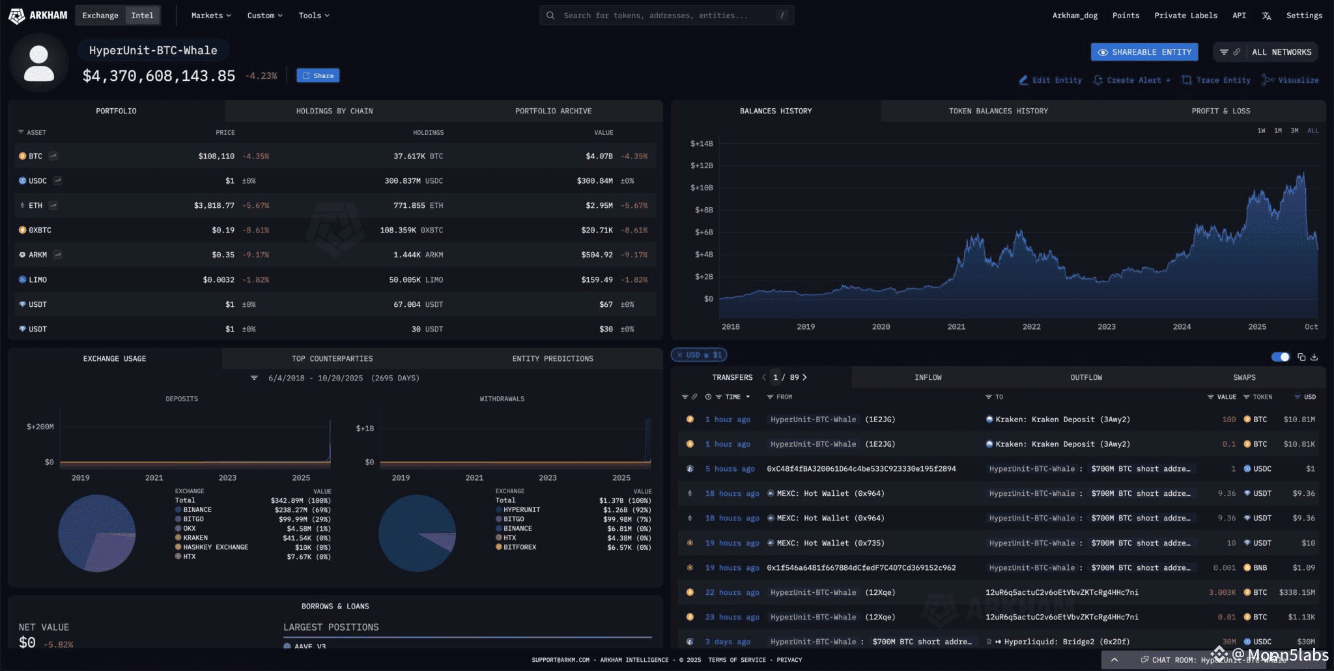Open the language translate icon
Image resolution: width=1334 pixels, height=671 pixels.
[x=1266, y=16]
